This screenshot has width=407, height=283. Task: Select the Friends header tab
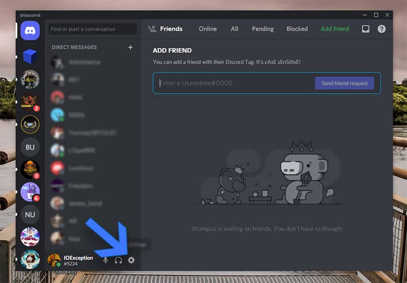(x=165, y=29)
